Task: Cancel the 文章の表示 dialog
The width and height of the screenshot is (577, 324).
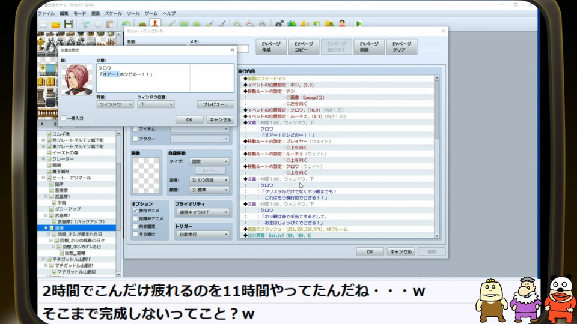Action: 220,120
